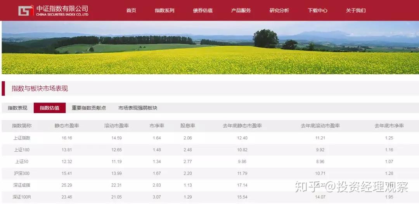
Task: Click 沪深300 year-end static P/E 11.79
Action: click(x=242, y=173)
